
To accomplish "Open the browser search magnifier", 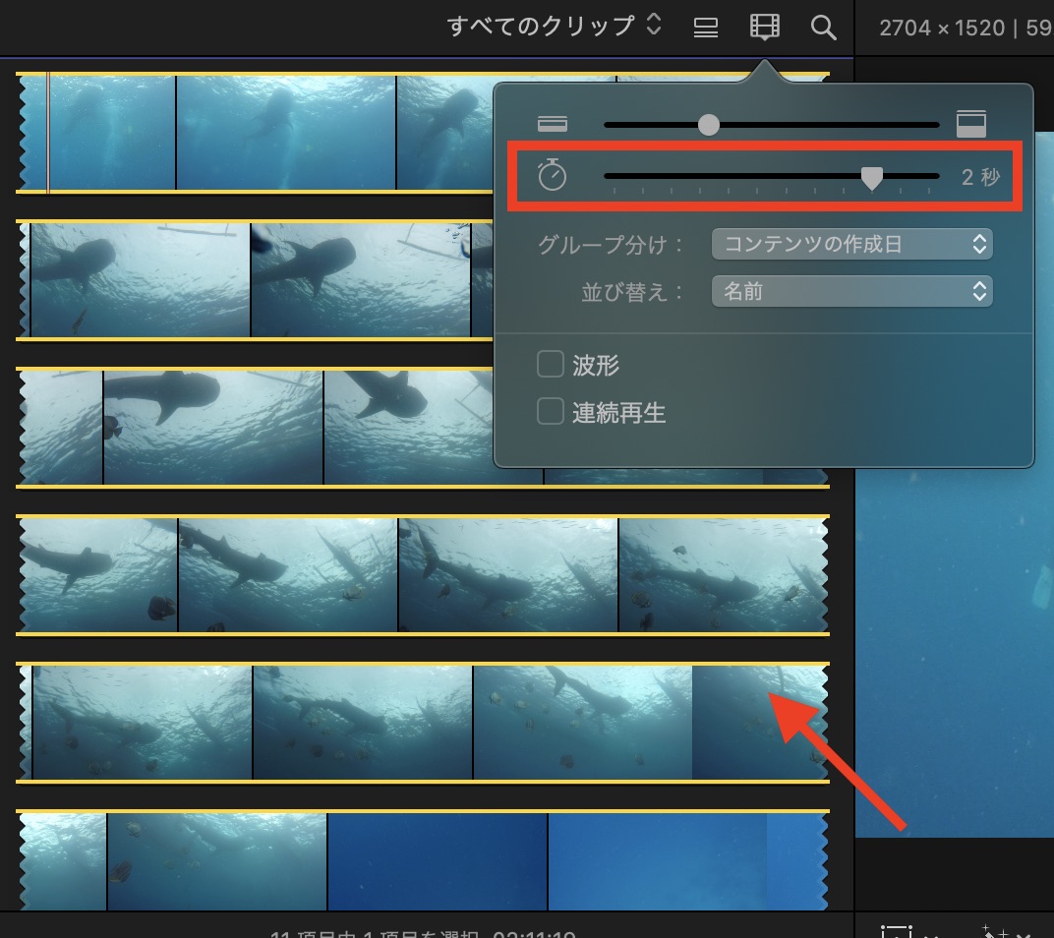I will pyautogui.click(x=823, y=28).
